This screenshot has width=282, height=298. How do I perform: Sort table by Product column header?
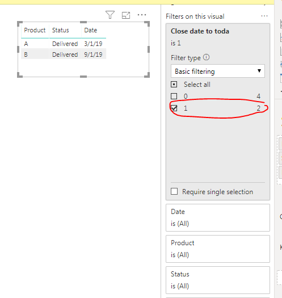click(35, 30)
